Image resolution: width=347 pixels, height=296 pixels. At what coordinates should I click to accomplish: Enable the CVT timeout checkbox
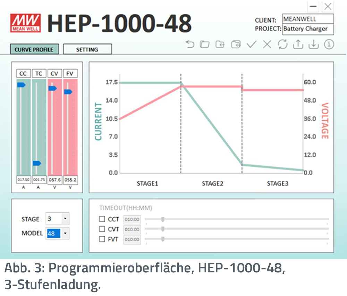(102, 229)
